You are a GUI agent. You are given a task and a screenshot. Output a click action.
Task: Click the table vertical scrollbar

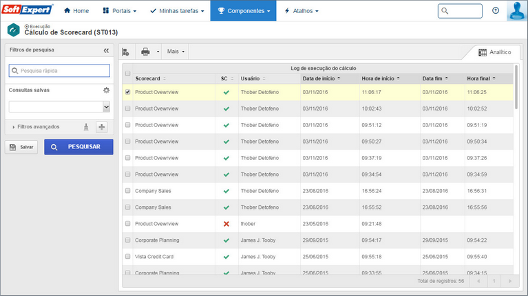point(516,87)
